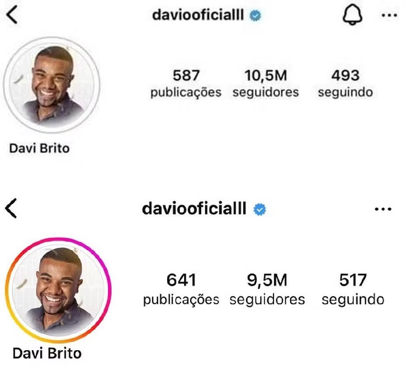This screenshot has height=369, width=406.
Task: Select the top Davi Brito name label
Action: (39, 148)
